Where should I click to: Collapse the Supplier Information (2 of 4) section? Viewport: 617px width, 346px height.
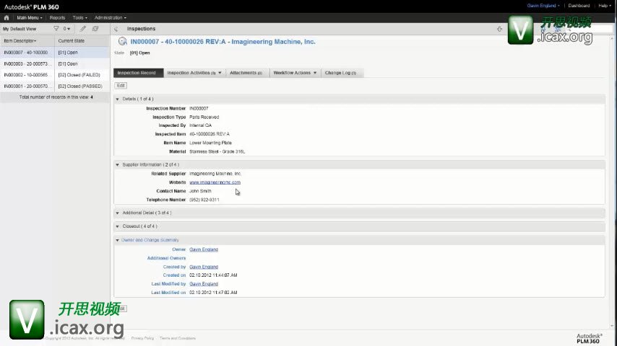pyautogui.click(x=117, y=164)
